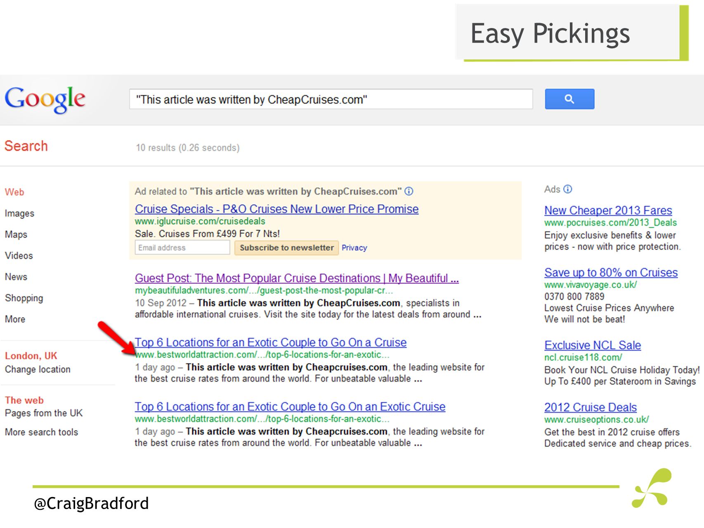This screenshot has width=704, height=528.
Task: Click the info icon beside ad label
Action: coord(409,191)
